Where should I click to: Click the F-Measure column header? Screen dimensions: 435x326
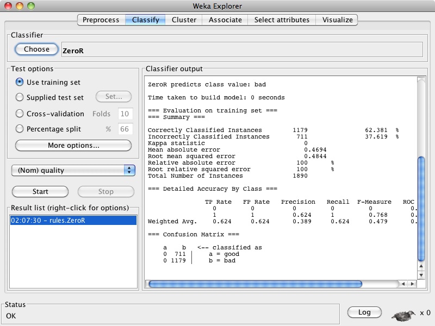(374, 202)
